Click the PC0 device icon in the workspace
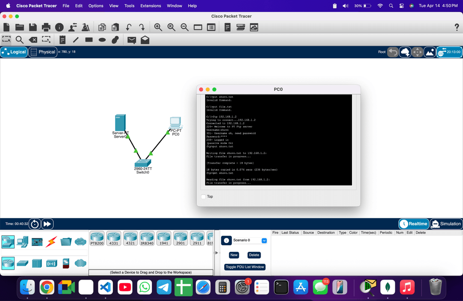 (175, 123)
